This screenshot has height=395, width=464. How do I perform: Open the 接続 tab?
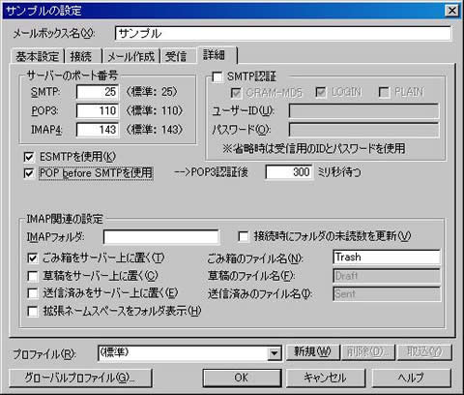[x=82, y=56]
